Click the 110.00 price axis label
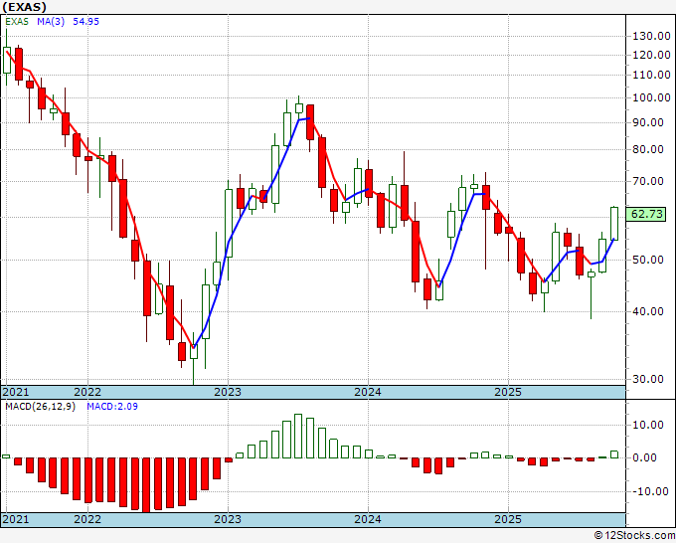 651,75
